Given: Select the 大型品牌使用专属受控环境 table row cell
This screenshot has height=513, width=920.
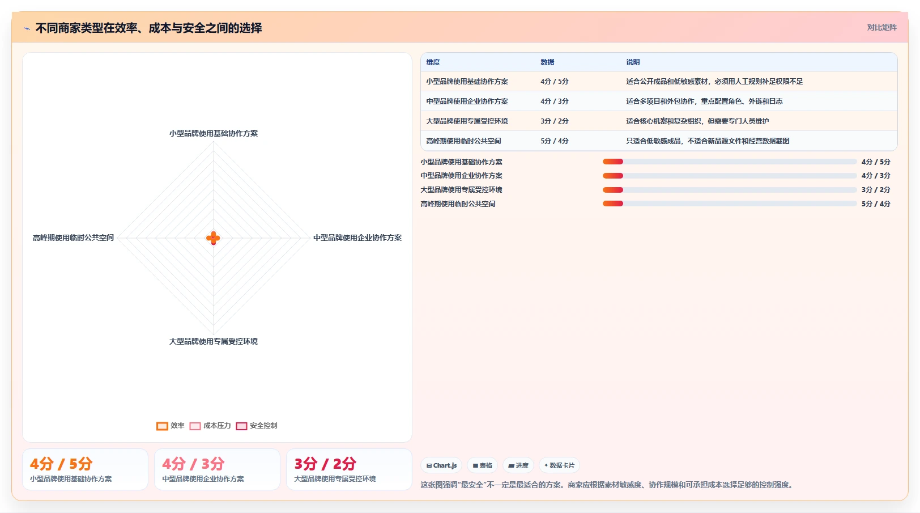Looking at the screenshot, I should click(x=467, y=121).
